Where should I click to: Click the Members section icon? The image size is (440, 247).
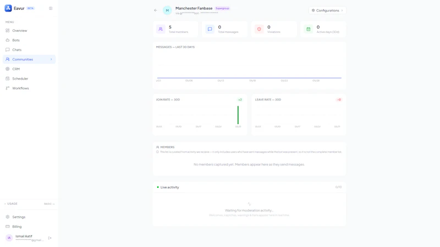pyautogui.click(x=157, y=147)
